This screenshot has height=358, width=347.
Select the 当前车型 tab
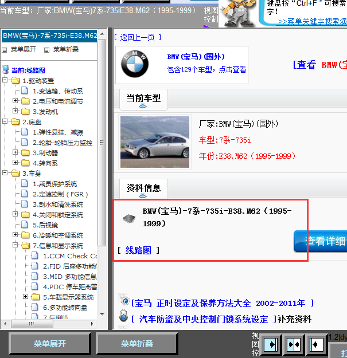coord(143,100)
